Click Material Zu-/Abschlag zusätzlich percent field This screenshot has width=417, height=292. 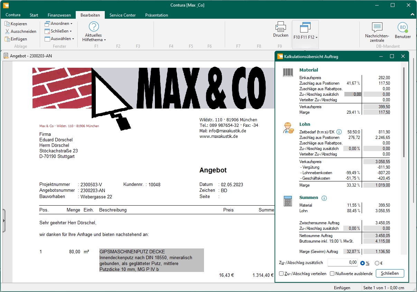tap(353, 94)
